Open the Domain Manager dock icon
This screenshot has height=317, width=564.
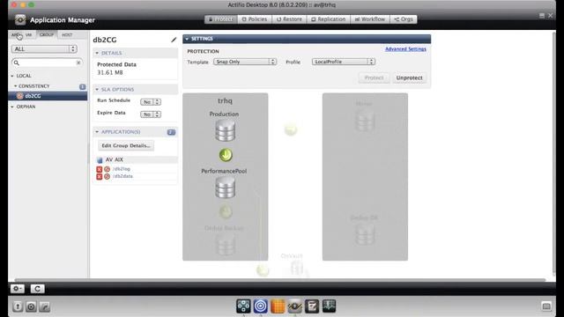click(x=243, y=306)
